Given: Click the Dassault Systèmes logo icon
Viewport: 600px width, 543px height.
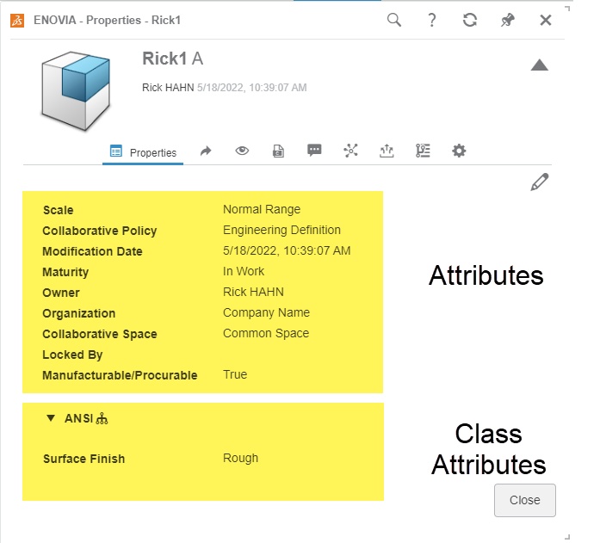Looking at the screenshot, I should pyautogui.click(x=17, y=21).
